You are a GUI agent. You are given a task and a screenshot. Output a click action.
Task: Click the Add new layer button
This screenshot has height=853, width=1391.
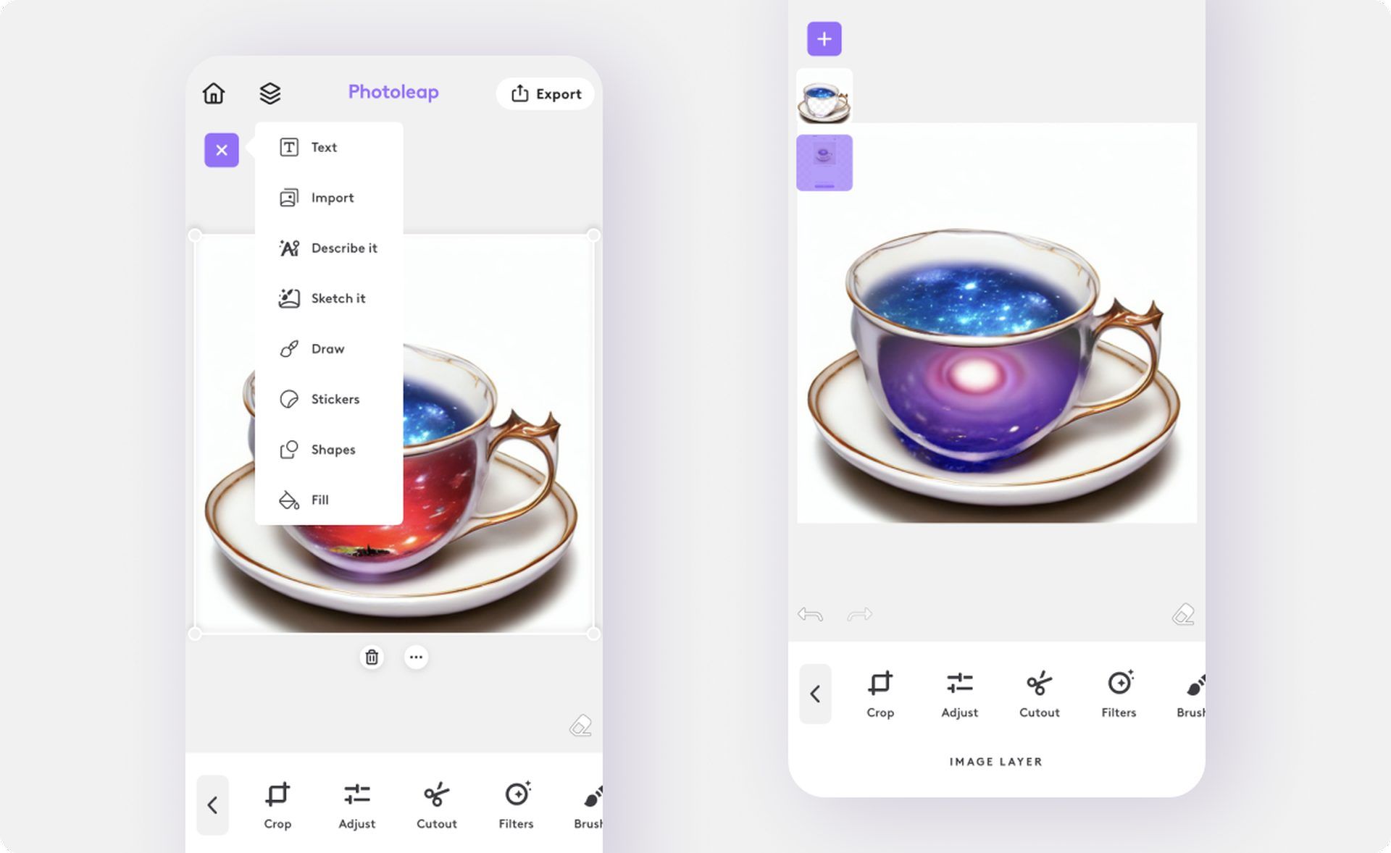tap(823, 38)
